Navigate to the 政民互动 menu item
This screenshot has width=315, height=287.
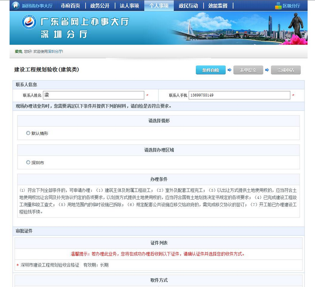(188, 6)
